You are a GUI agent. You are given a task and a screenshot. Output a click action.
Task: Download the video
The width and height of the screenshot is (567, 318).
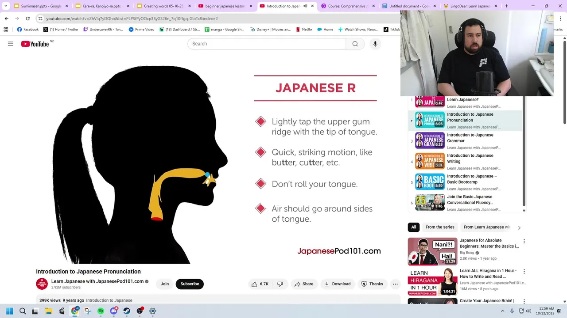(338, 284)
